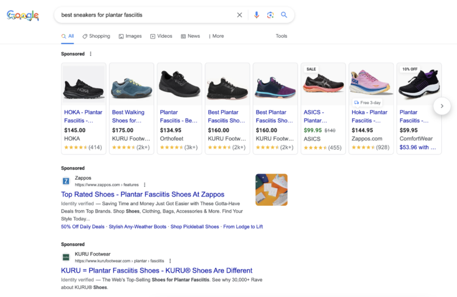Open 'KURU = Plantar Fasciitis Shoes' ad link
The width and height of the screenshot is (457, 297).
[x=157, y=270]
